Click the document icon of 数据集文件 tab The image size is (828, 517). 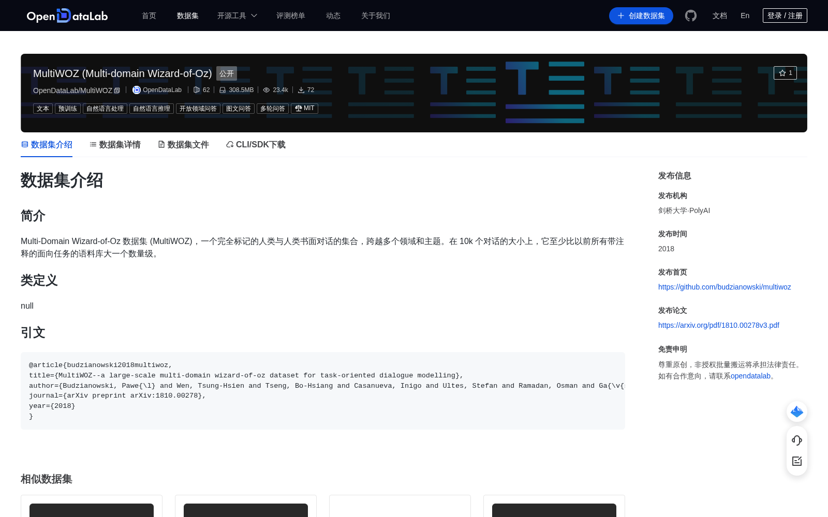[161, 144]
